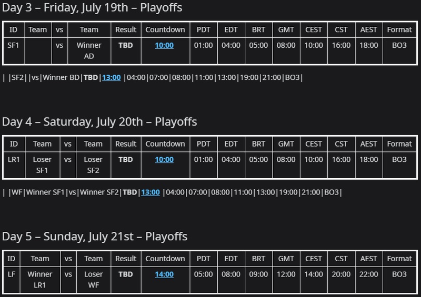Open the WF 13:00 countdown link
The image size is (421, 297).
(151, 192)
